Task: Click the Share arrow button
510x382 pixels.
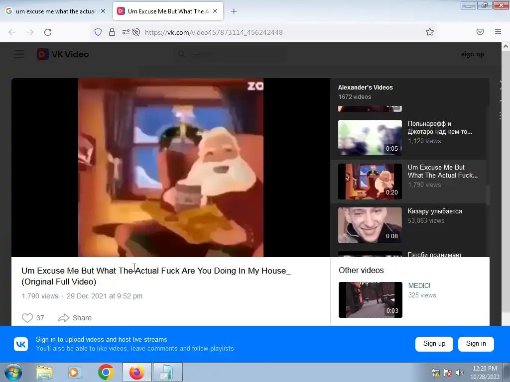Action: [x=75, y=318]
